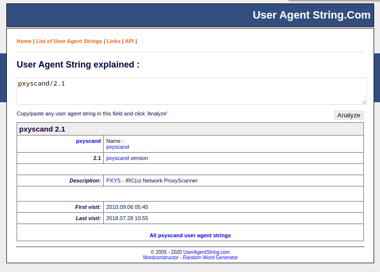
Task: View All pxyscand user agent strings
Action: coord(190,235)
